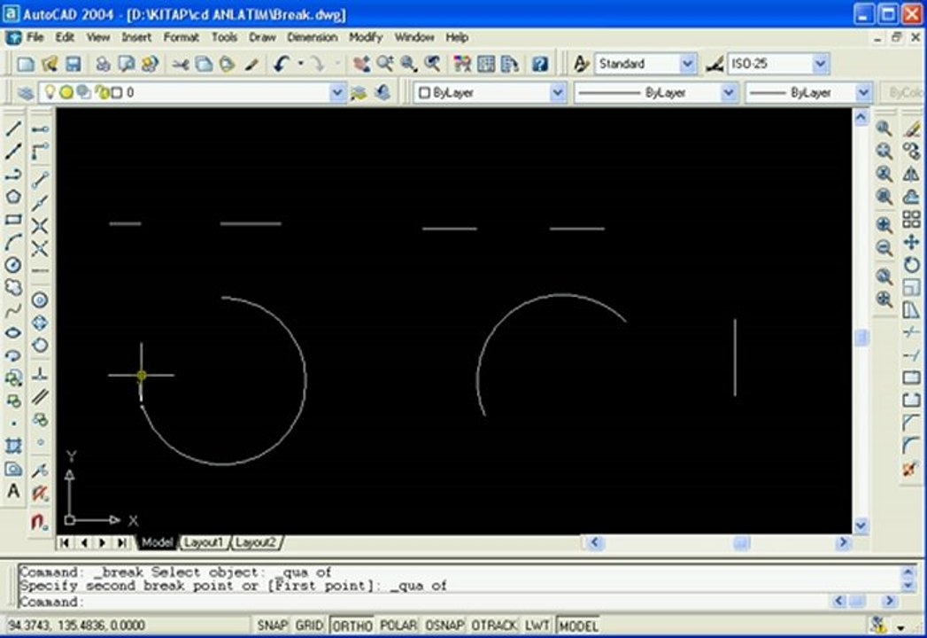The height and width of the screenshot is (638, 927).
Task: Open the File menu
Action: (x=35, y=37)
